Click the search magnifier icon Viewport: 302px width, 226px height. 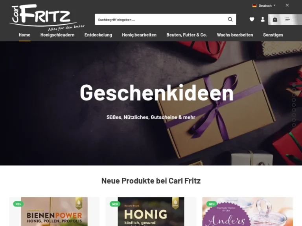(230, 19)
